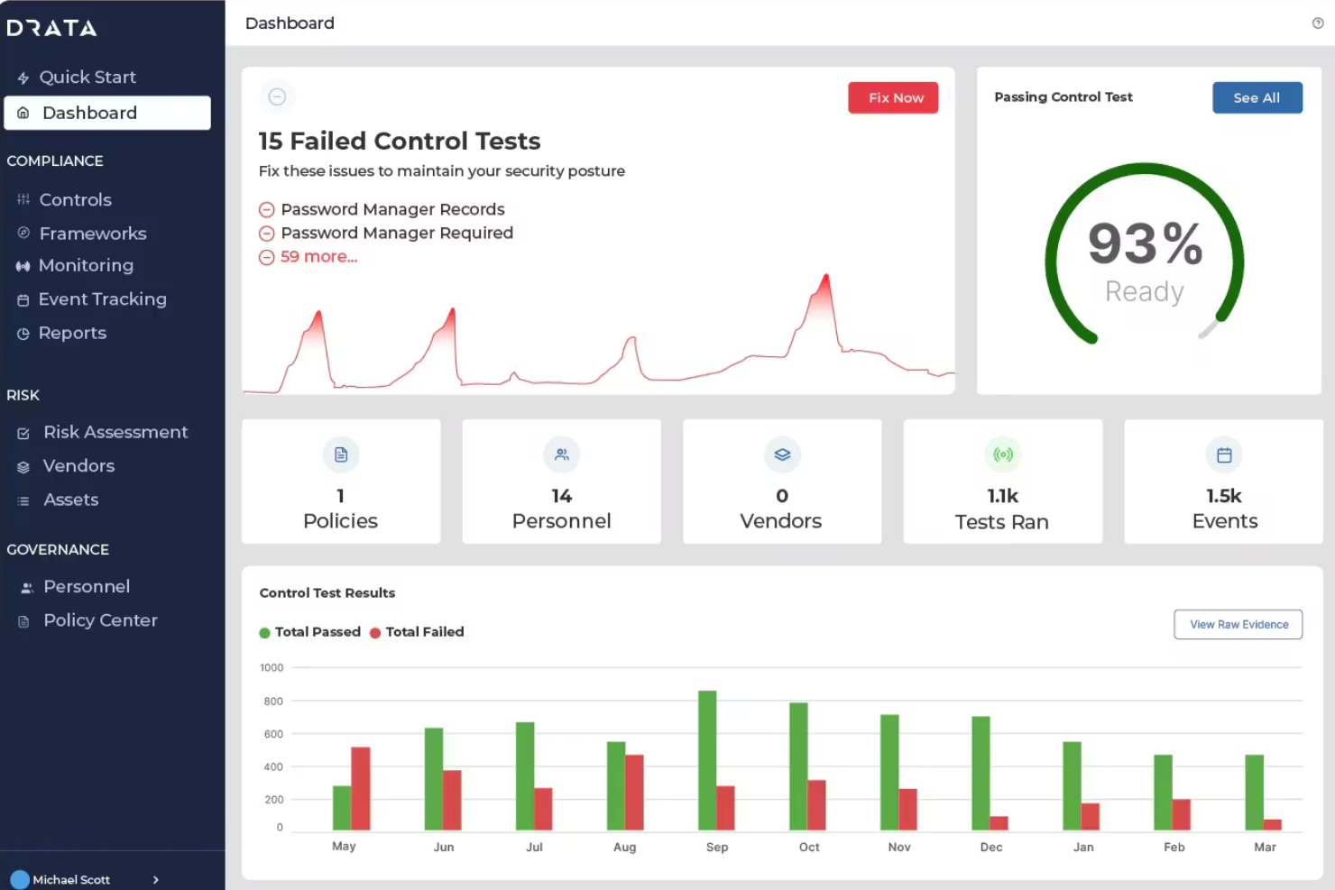The width and height of the screenshot is (1335, 890).
Task: Select Risk Assessment in the sidebar
Action: click(115, 432)
